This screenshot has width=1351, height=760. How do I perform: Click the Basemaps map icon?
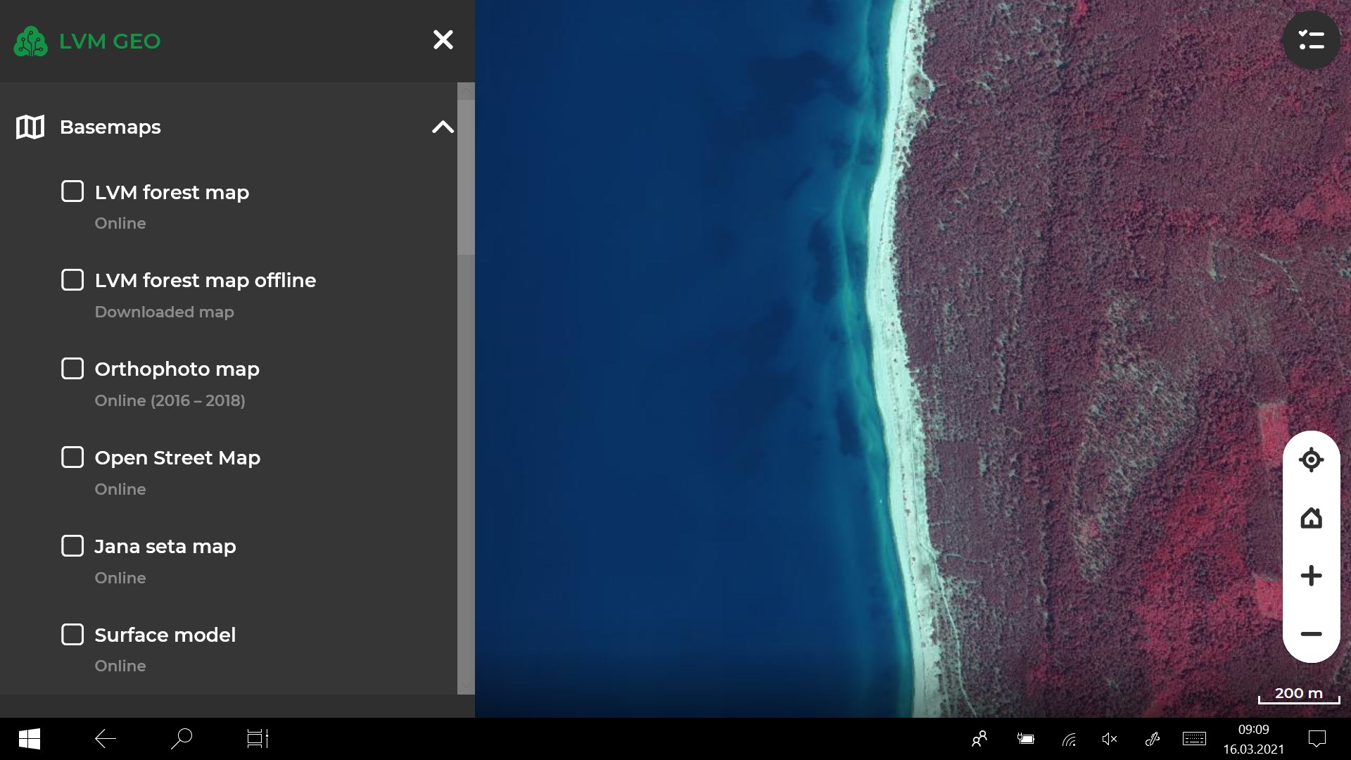30,127
